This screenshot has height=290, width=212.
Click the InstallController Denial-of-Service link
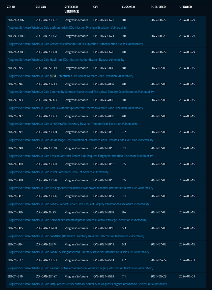[58, 172]
